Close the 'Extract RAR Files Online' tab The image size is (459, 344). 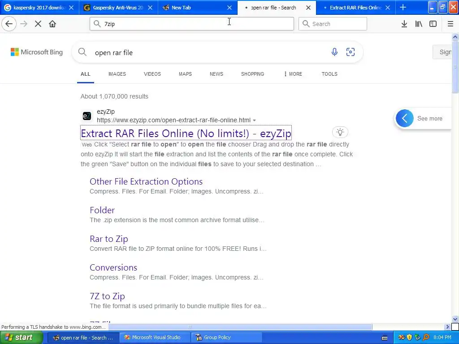pos(388,8)
